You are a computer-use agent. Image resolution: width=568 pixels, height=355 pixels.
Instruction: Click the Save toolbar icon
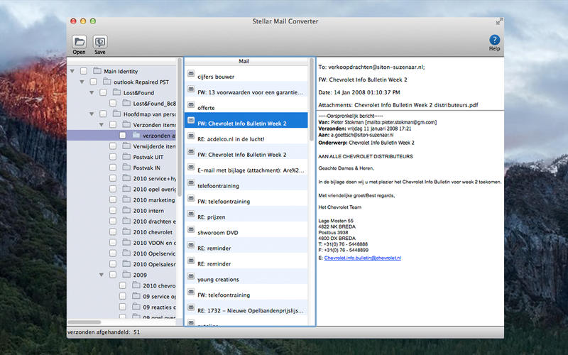click(100, 42)
